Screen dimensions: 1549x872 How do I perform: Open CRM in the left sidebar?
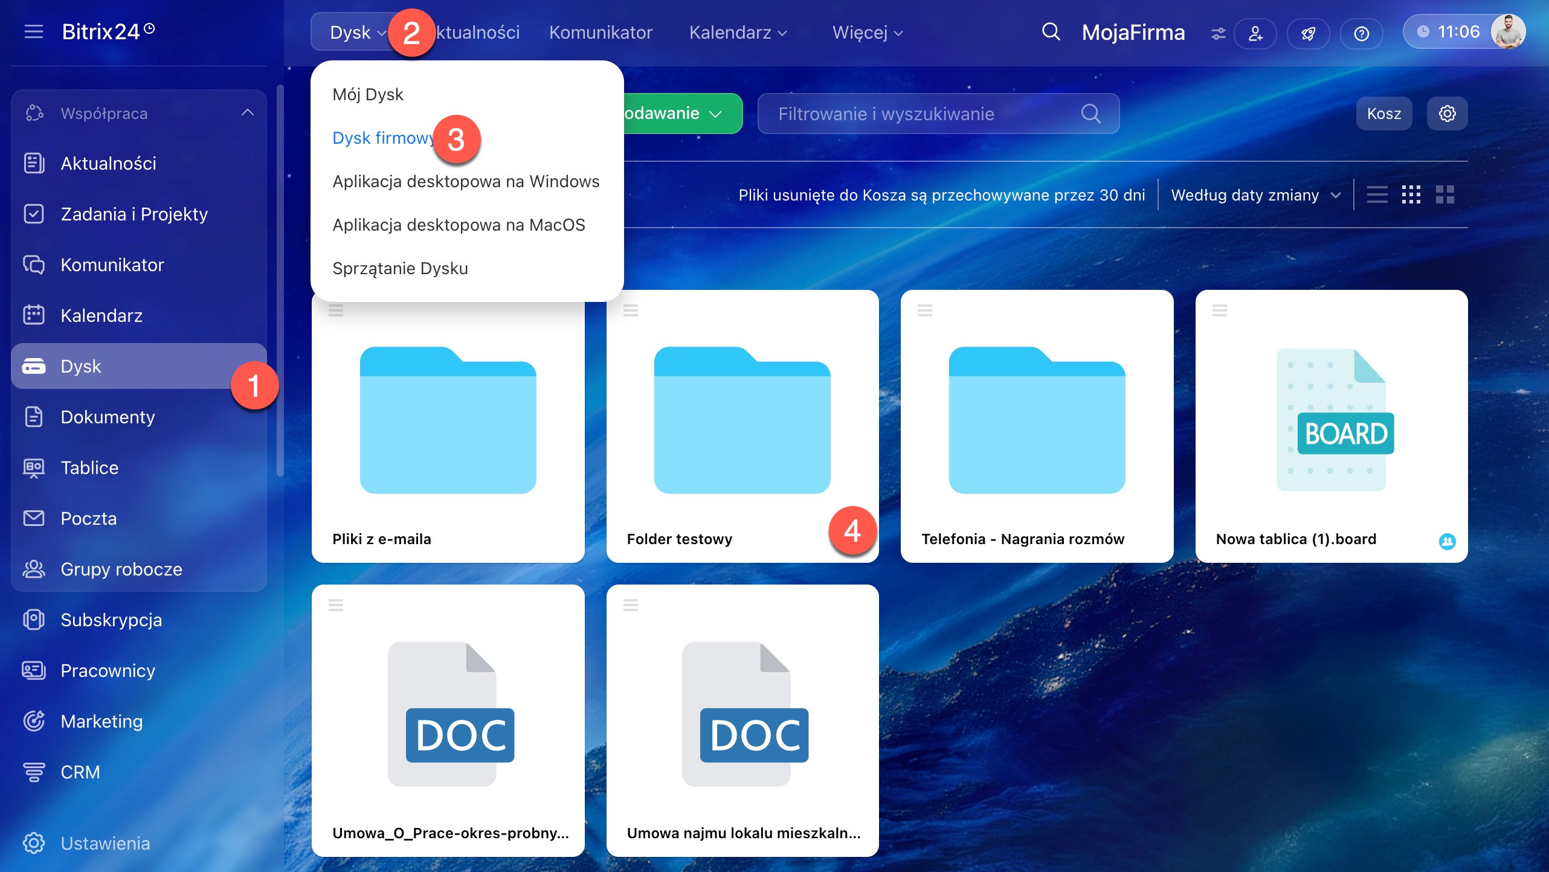coord(80,772)
